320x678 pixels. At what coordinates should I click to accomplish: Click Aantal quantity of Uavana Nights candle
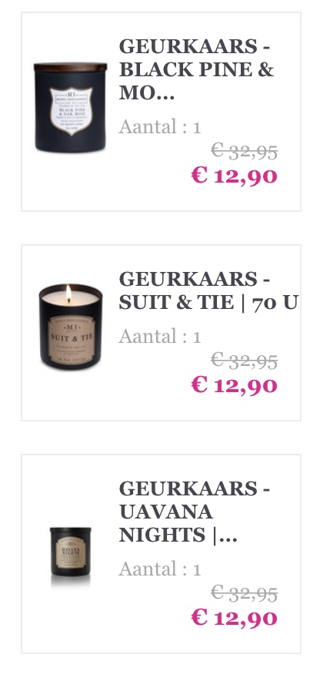coord(160,569)
